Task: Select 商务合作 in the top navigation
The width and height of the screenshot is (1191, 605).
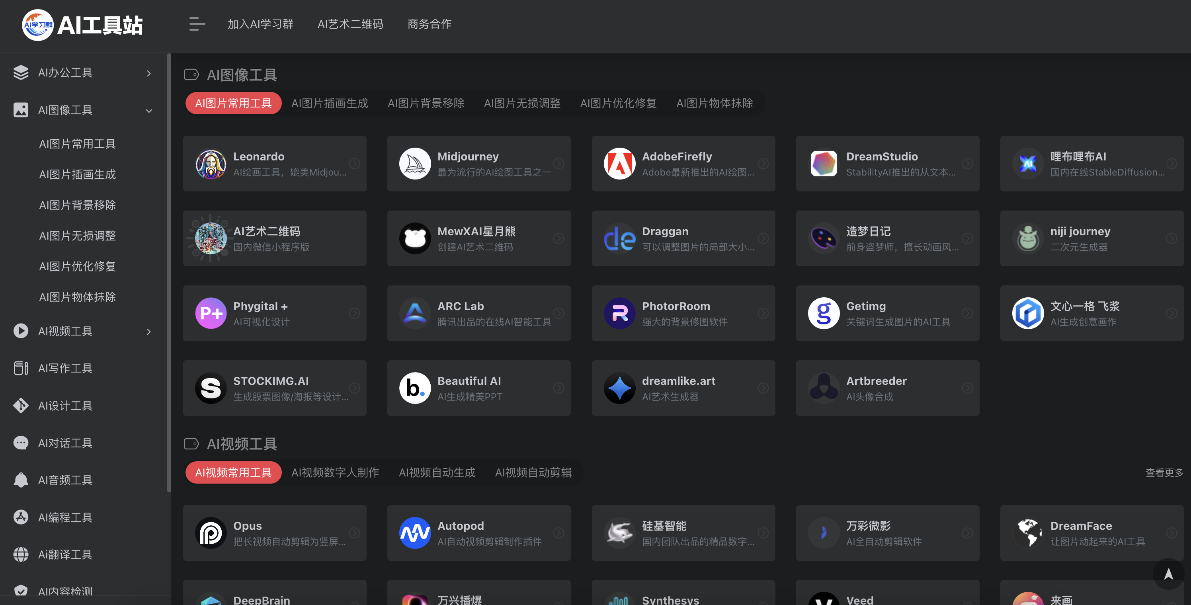Action: pyautogui.click(x=429, y=23)
